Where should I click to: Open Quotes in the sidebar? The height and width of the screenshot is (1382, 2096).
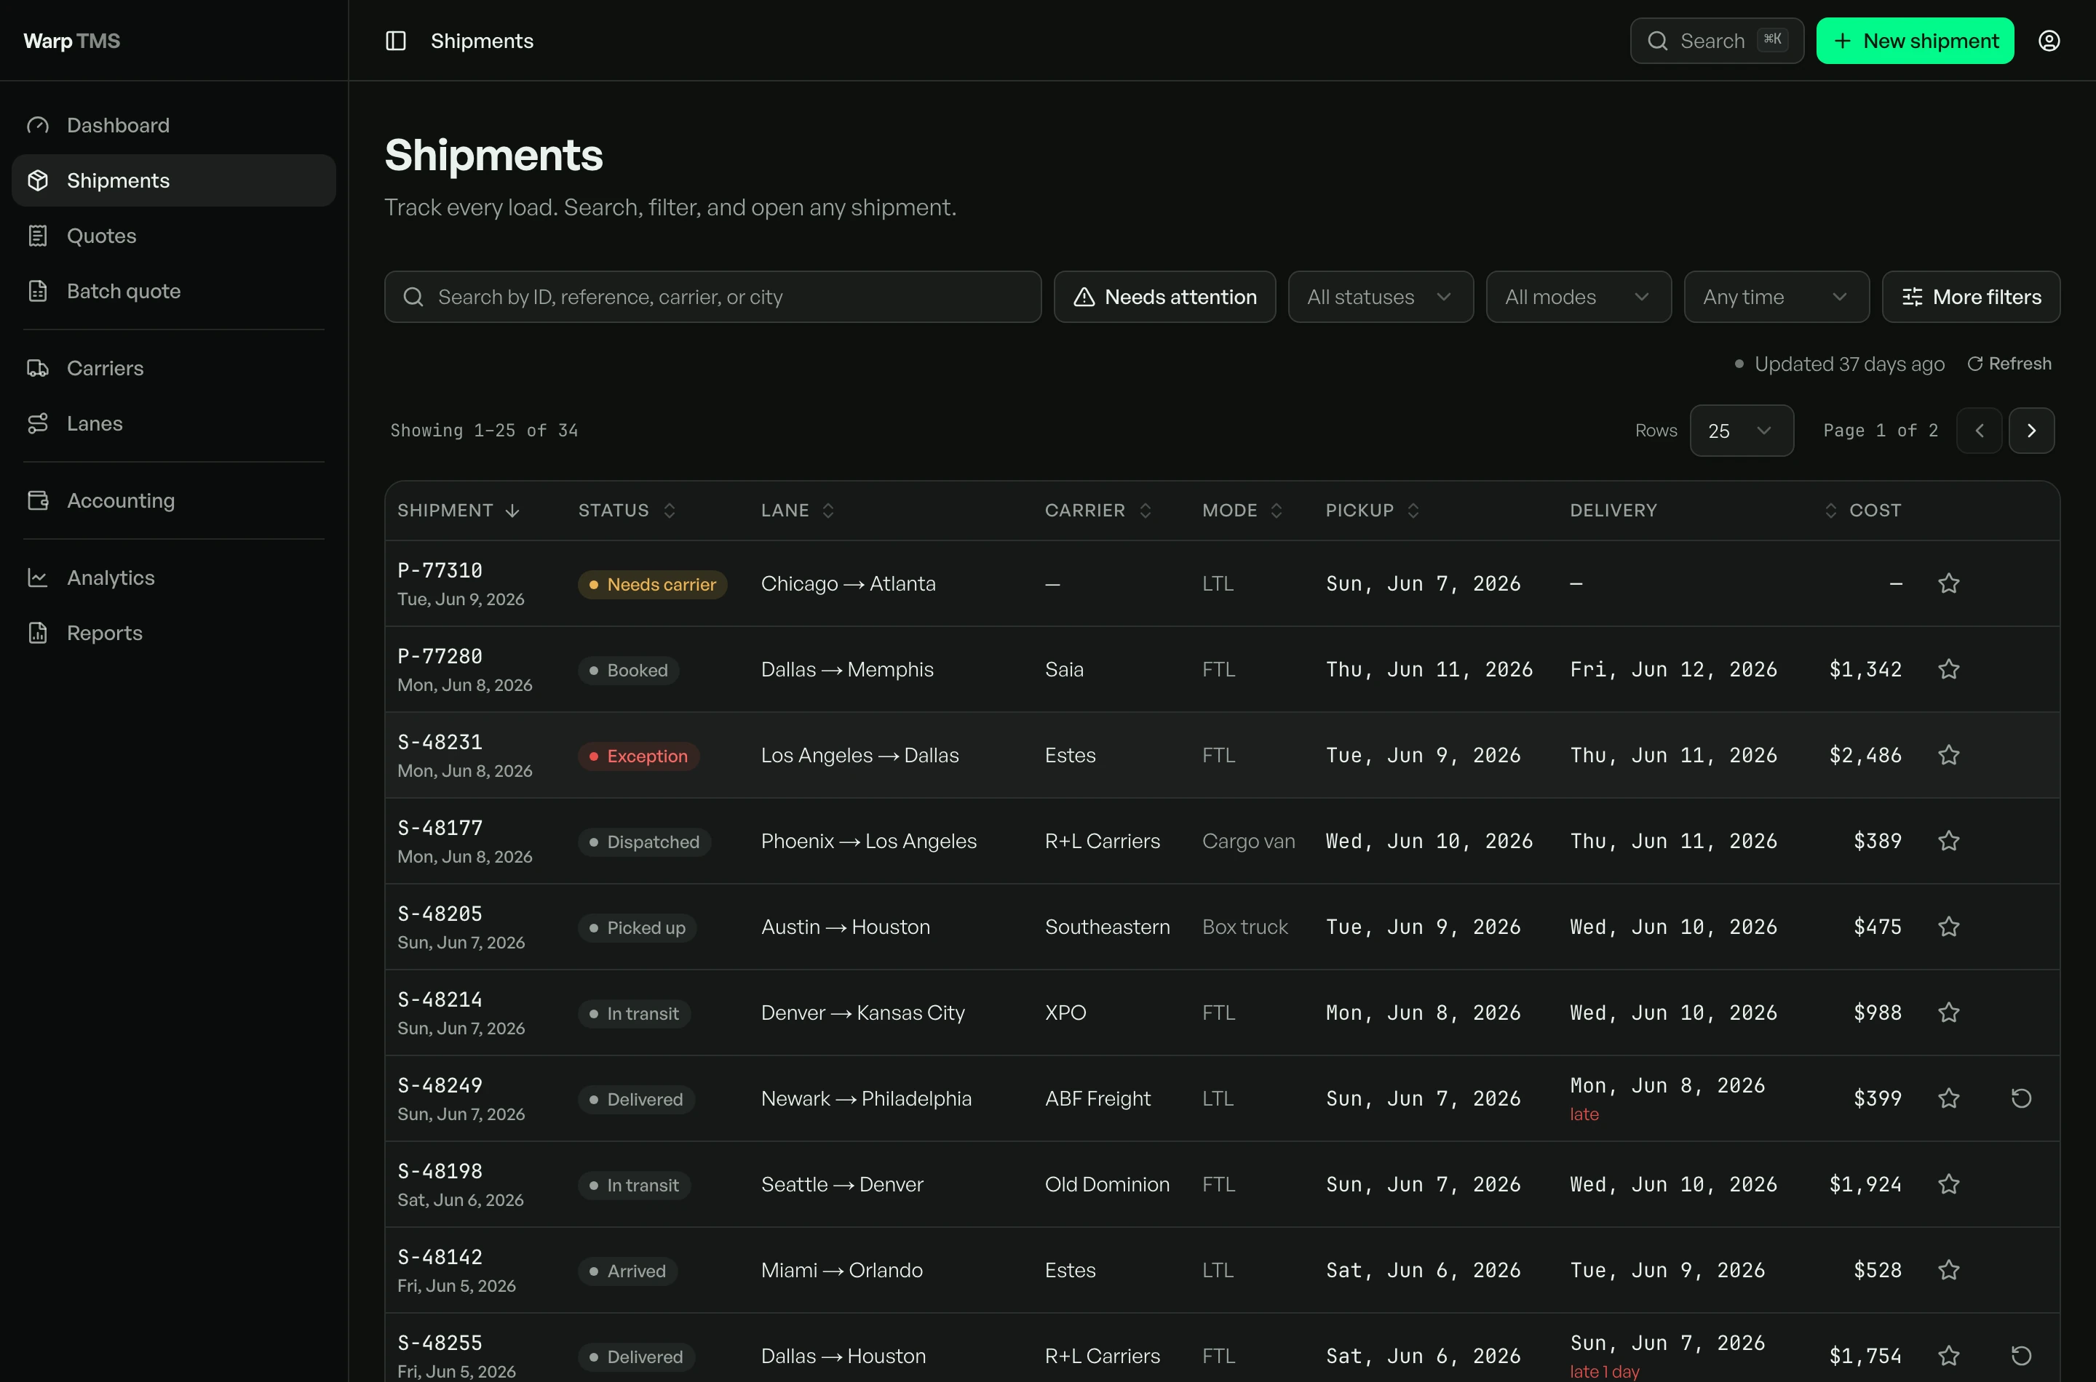(174, 236)
